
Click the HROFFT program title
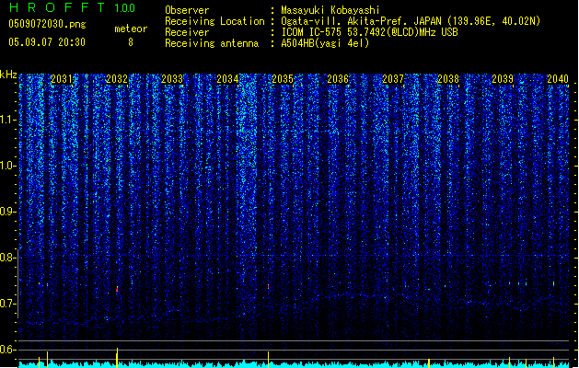(57, 7)
